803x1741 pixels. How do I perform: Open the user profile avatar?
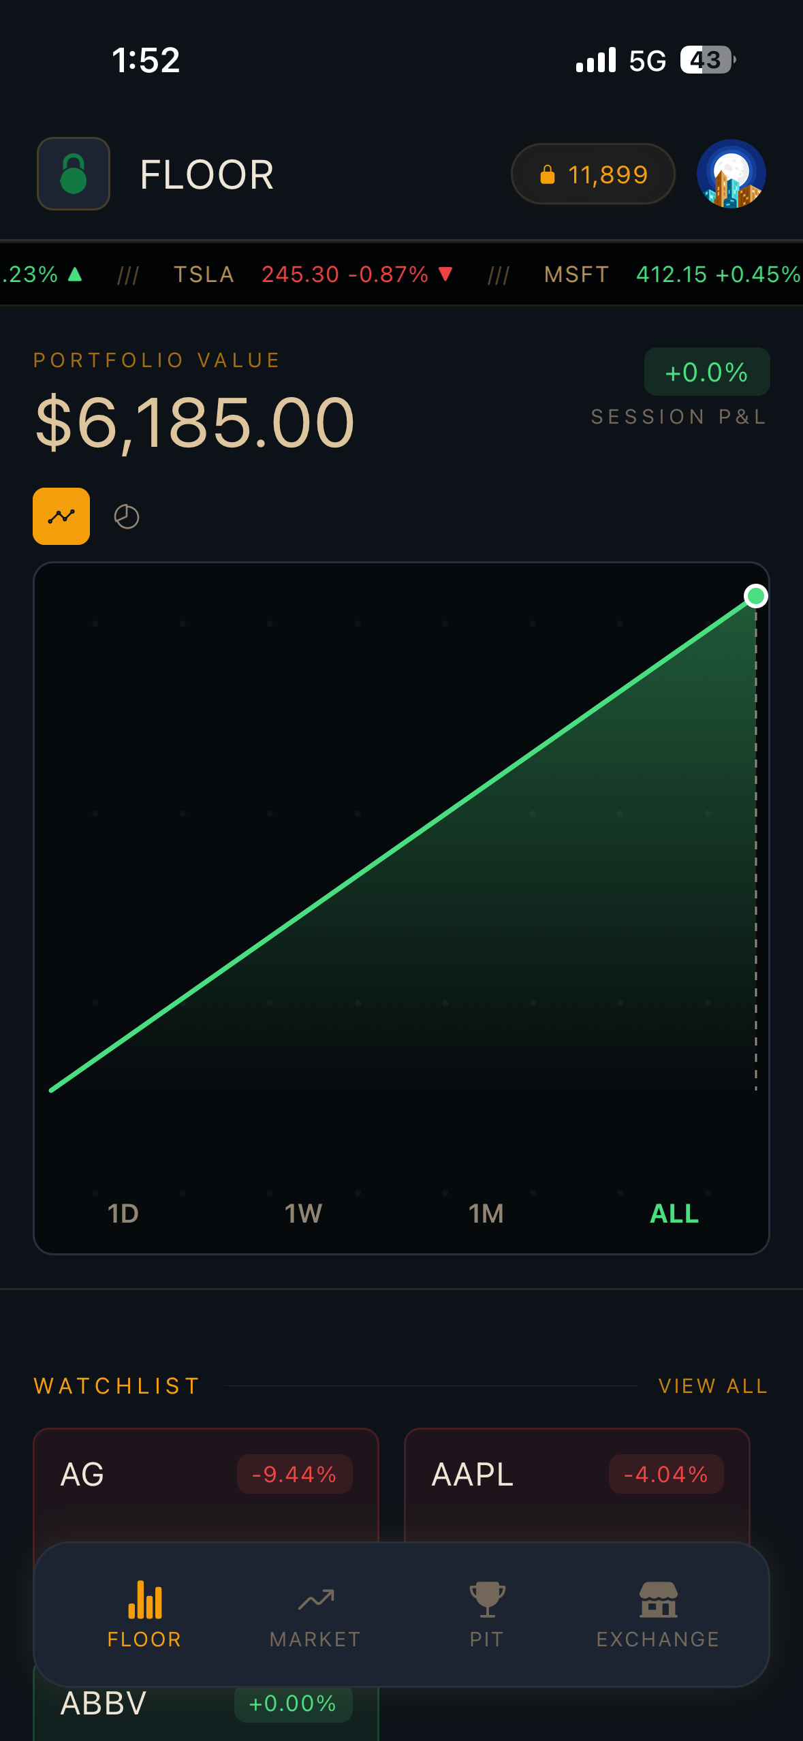coord(731,174)
